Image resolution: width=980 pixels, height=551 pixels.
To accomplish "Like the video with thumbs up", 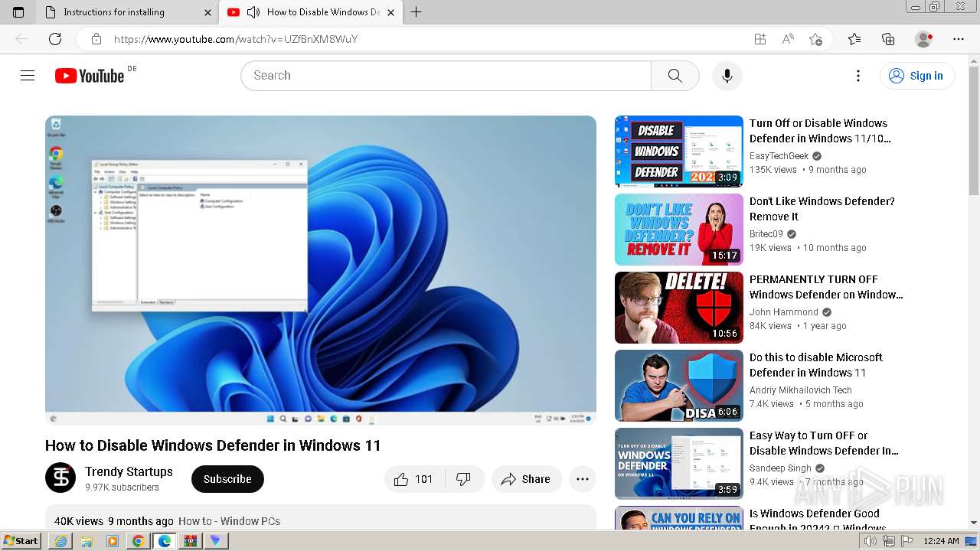I will click(x=413, y=479).
